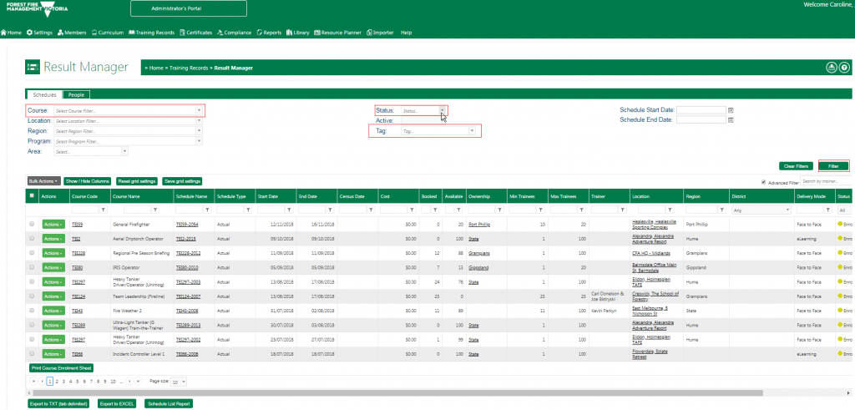855x410 pixels.
Task: Click the Export to EXCEL button
Action: click(119, 404)
